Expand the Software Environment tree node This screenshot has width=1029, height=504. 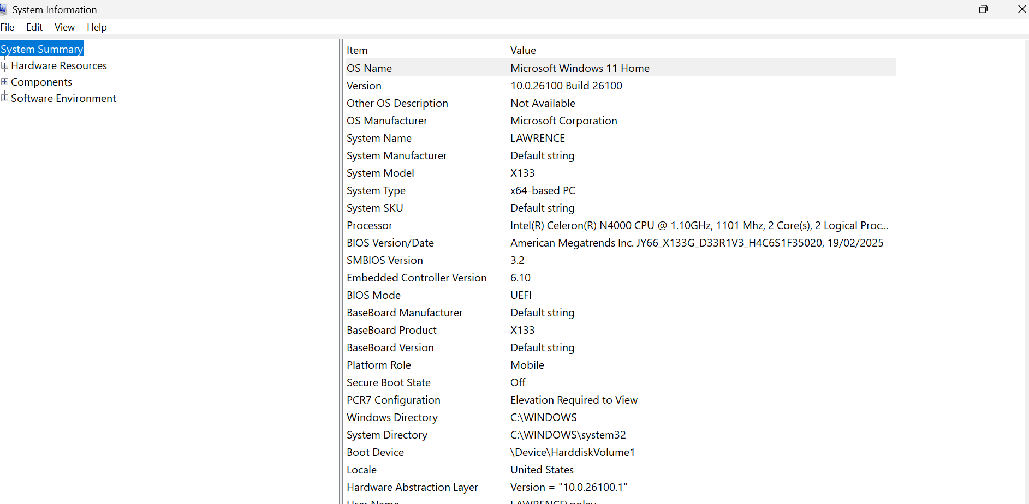(5, 98)
